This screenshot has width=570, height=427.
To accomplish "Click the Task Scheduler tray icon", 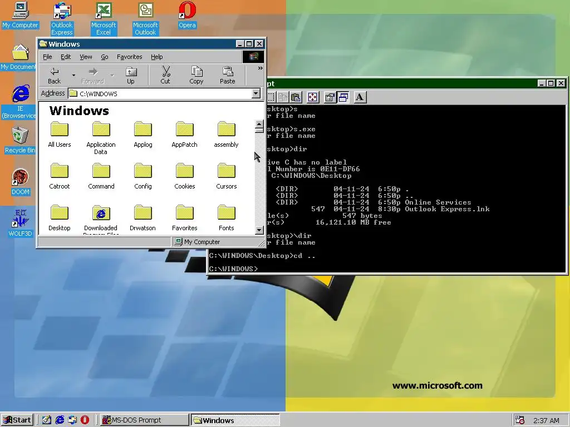I will click(520, 420).
